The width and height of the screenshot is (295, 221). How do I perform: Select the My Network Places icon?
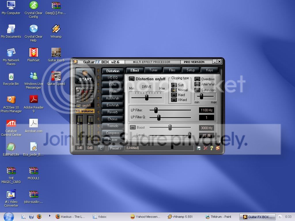pos(11,57)
